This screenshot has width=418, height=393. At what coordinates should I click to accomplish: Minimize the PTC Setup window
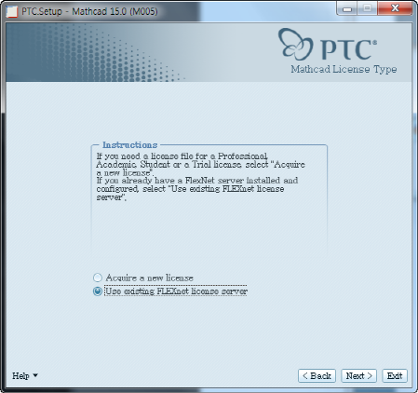click(347, 8)
